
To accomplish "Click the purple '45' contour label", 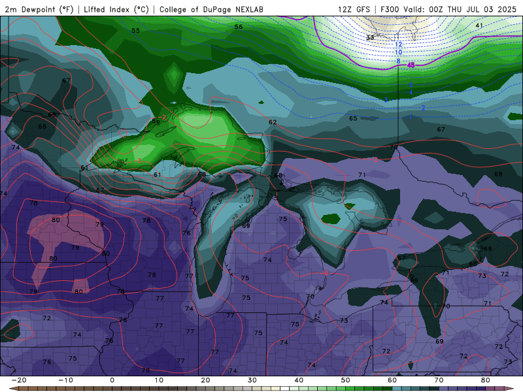I will [411, 65].
